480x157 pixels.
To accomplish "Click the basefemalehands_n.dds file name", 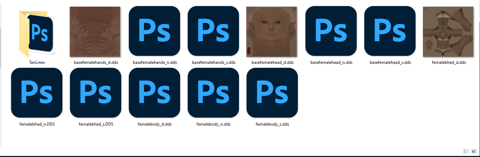I will 155,62.
